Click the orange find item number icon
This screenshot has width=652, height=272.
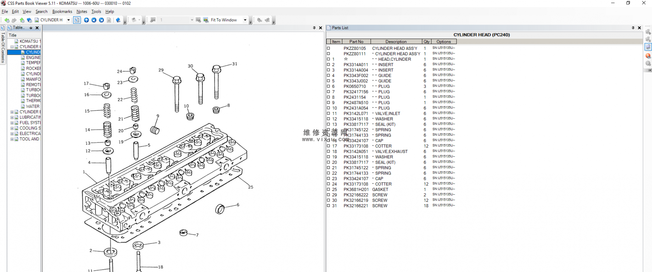648,56
